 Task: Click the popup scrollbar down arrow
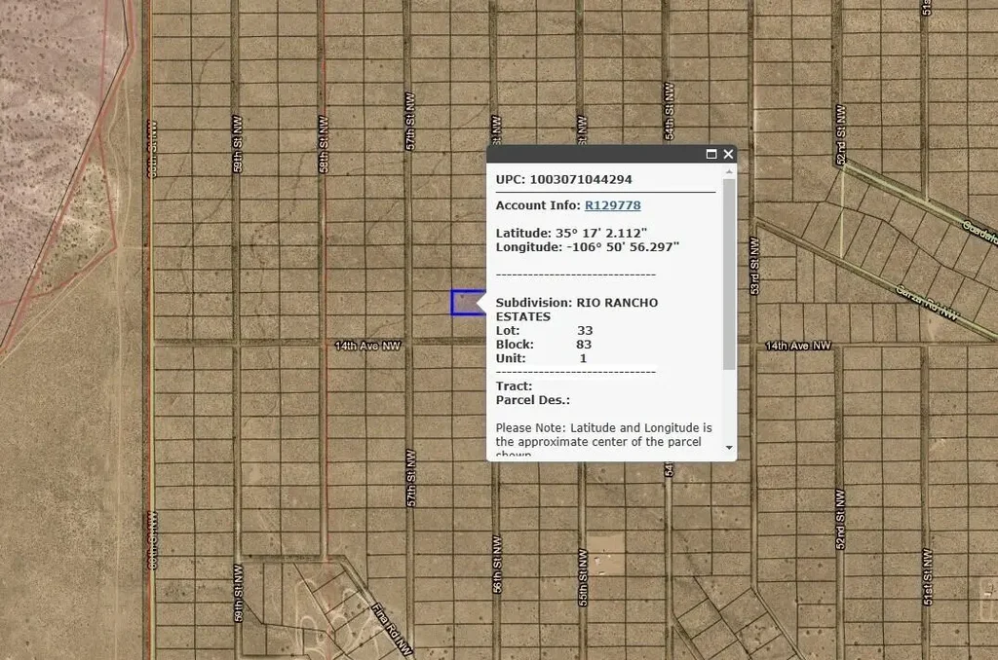(729, 448)
